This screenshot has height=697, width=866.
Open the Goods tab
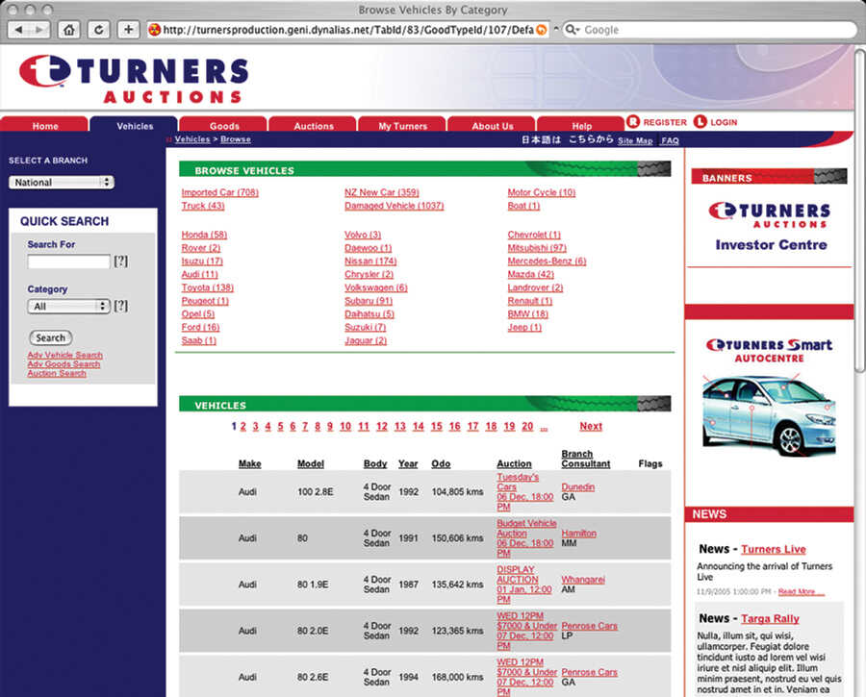[224, 125]
